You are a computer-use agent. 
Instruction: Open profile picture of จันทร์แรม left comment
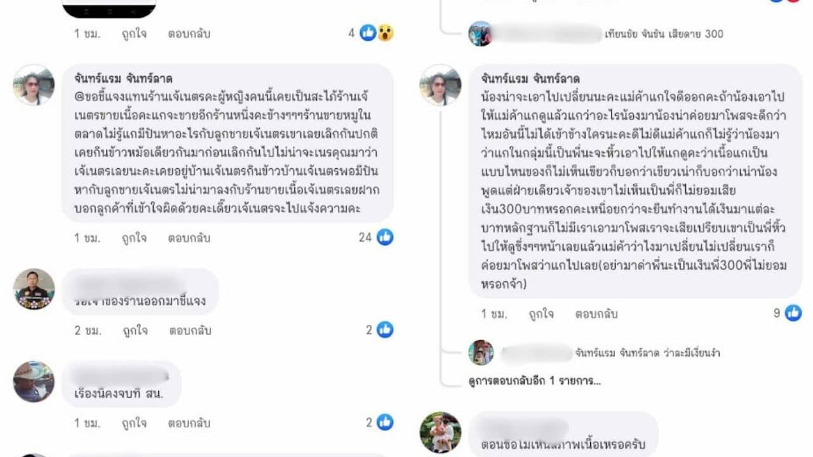coord(34,84)
